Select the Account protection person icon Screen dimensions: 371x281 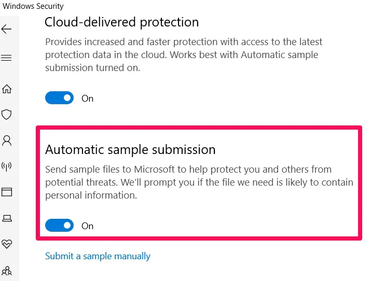pyautogui.click(x=7, y=140)
